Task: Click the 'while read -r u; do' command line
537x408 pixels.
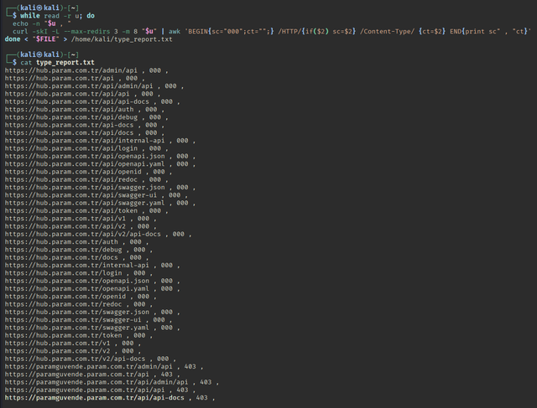Action: pos(57,16)
